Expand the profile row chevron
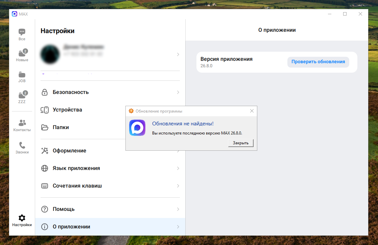The height and width of the screenshot is (245, 378). pos(178,54)
